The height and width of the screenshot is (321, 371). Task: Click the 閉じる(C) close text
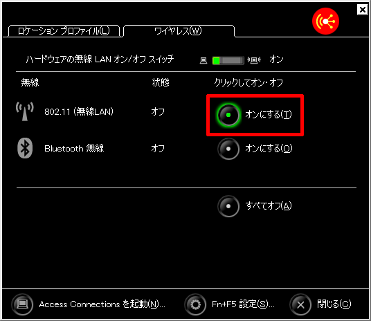click(334, 304)
